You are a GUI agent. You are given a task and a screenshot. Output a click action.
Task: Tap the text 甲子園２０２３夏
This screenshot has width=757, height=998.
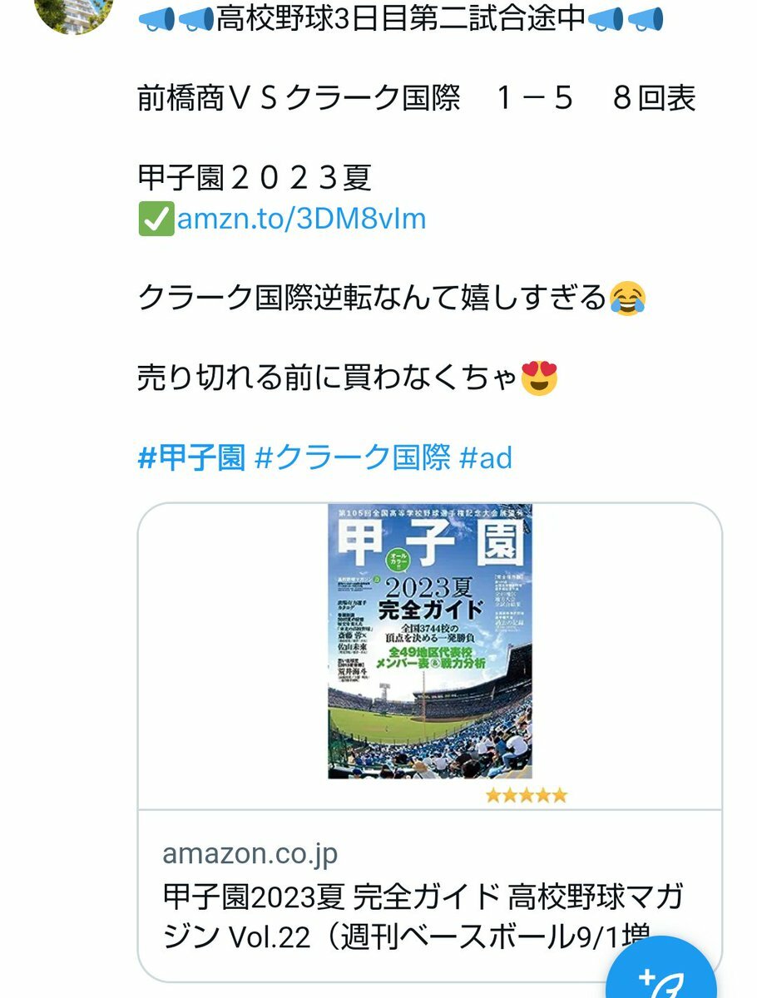tap(255, 178)
